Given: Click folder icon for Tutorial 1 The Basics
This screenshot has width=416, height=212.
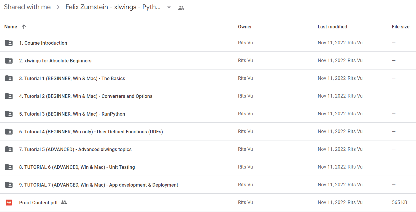Looking at the screenshot, I should point(9,78).
